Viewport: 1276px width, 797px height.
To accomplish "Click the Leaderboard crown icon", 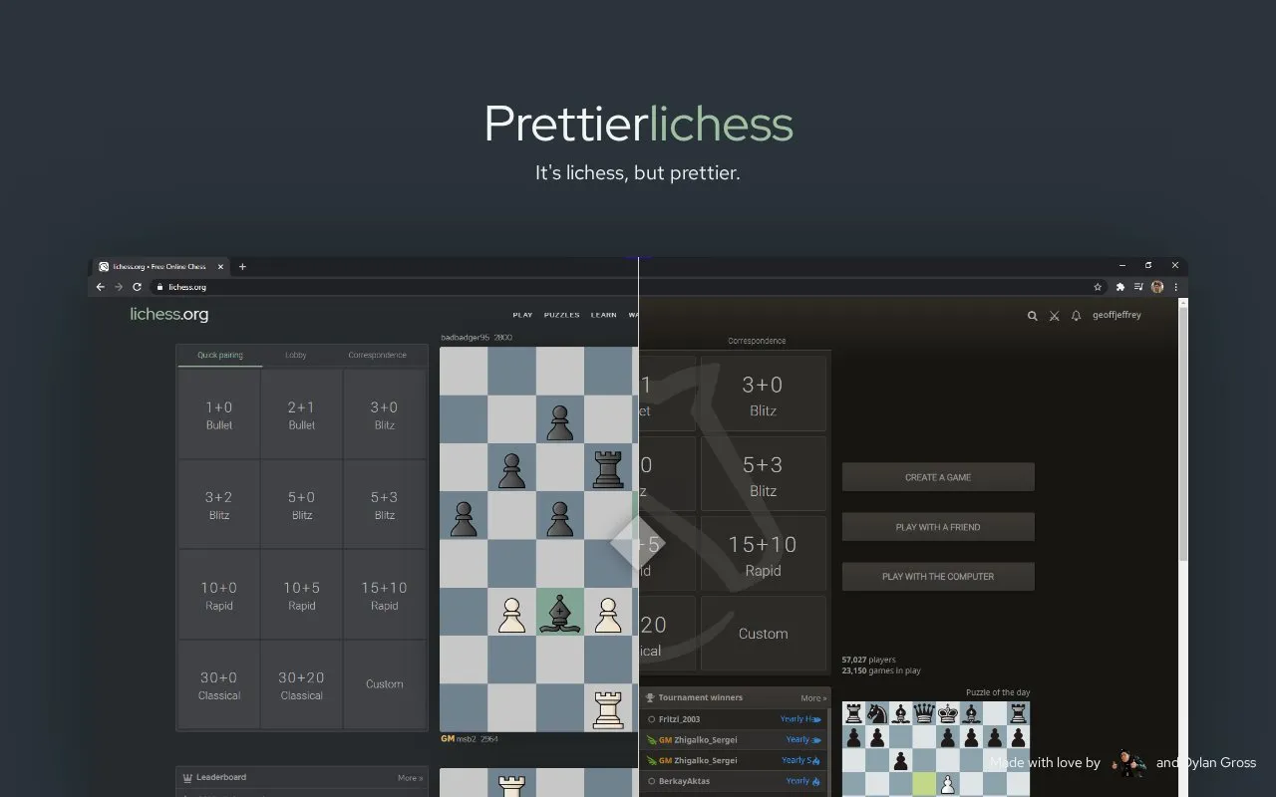I will click(187, 777).
